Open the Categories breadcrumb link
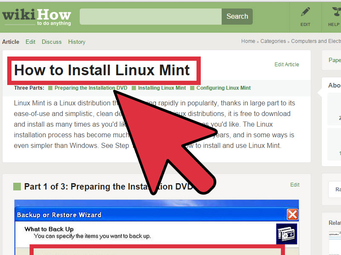Image resolution: width=341 pixels, height=255 pixels. coord(273,41)
